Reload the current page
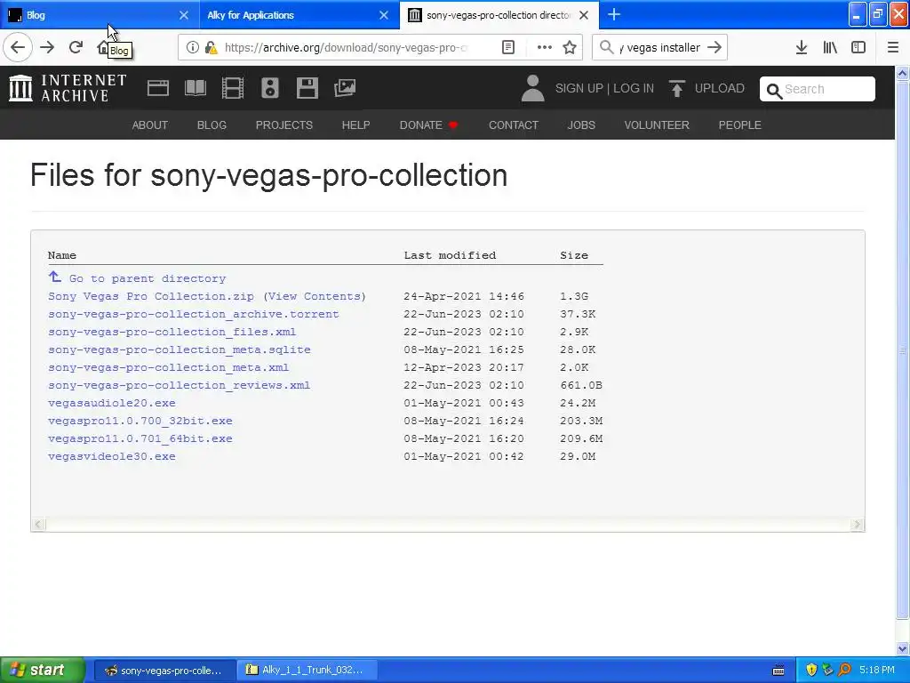The image size is (910, 683). pyautogui.click(x=76, y=47)
